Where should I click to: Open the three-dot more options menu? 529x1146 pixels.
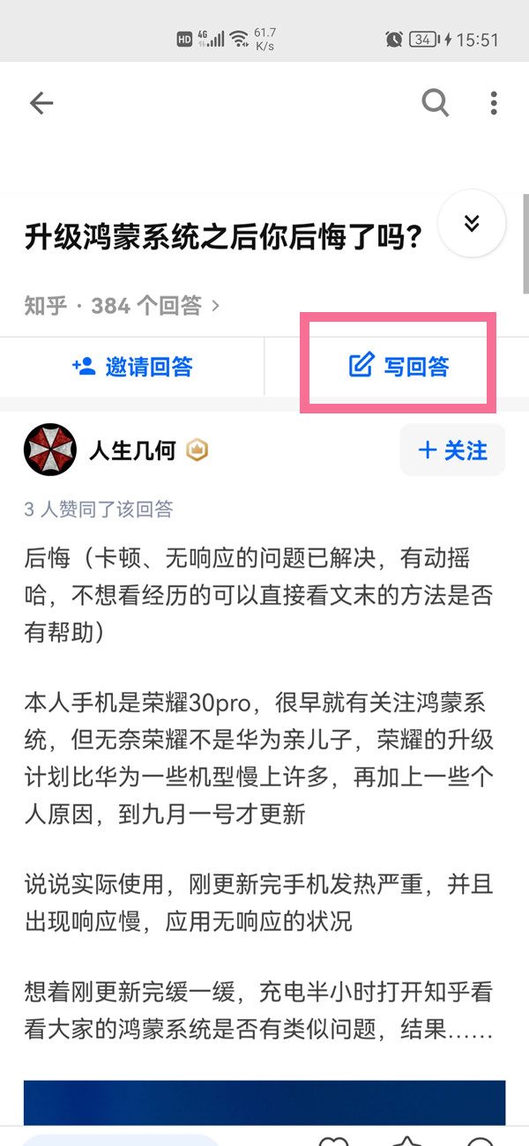pyautogui.click(x=494, y=103)
